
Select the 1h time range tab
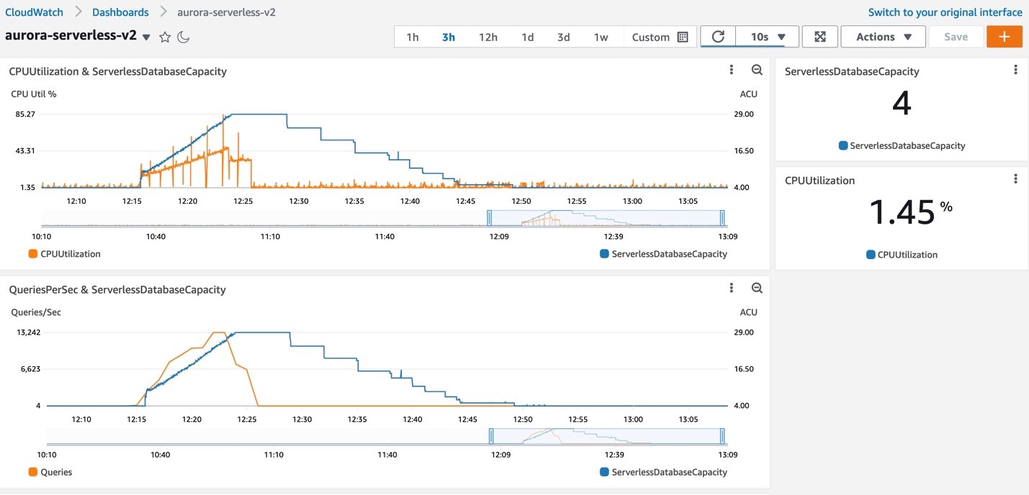click(x=412, y=36)
